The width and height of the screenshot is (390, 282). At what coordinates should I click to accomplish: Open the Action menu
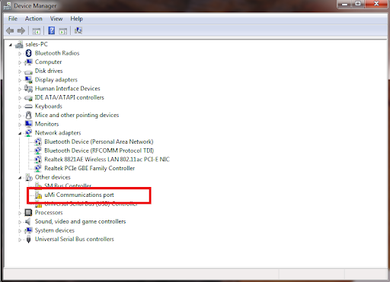(x=34, y=18)
